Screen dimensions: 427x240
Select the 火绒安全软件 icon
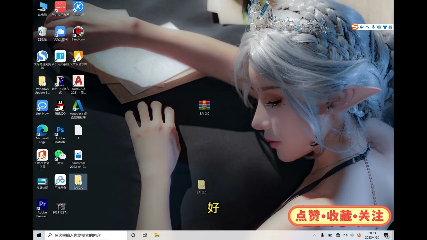coord(78,58)
